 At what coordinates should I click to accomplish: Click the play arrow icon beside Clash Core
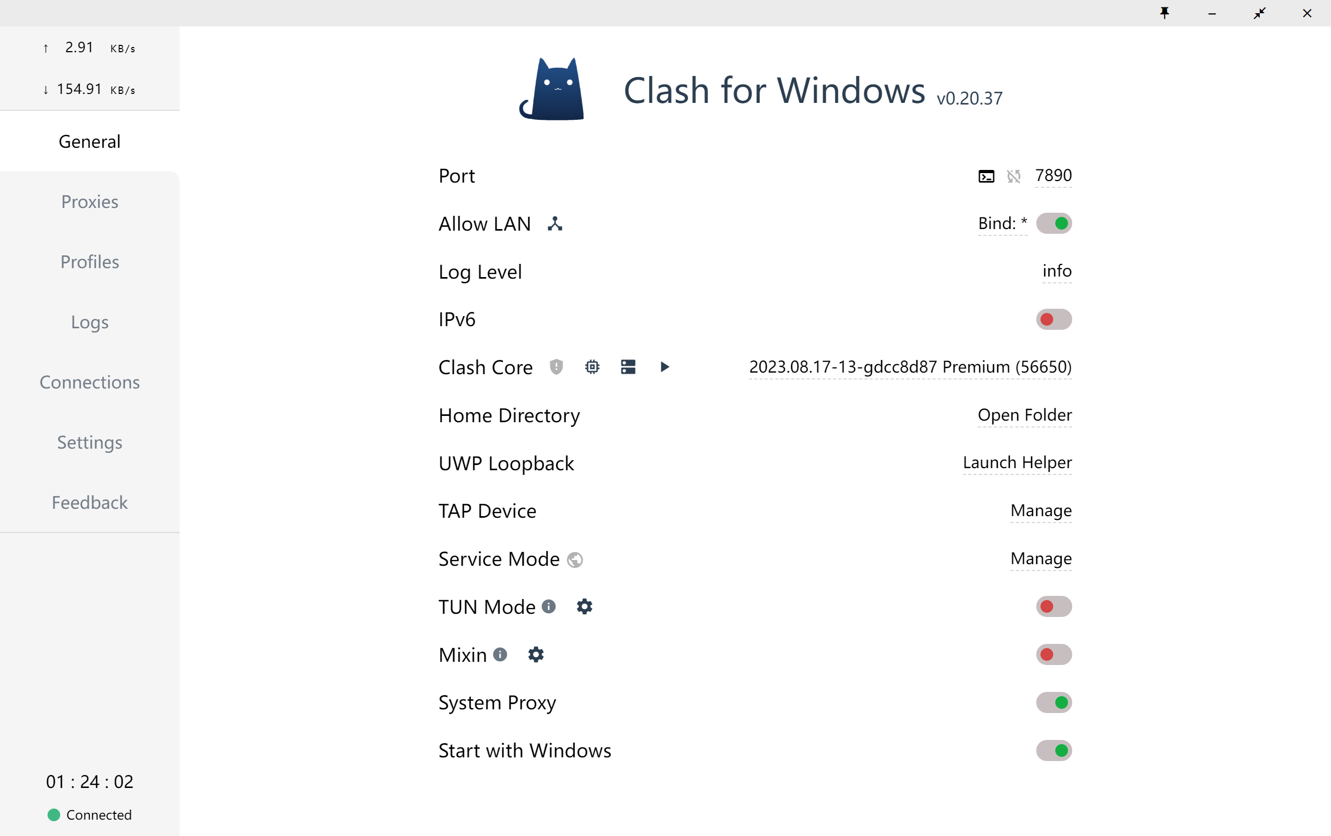pyautogui.click(x=665, y=367)
